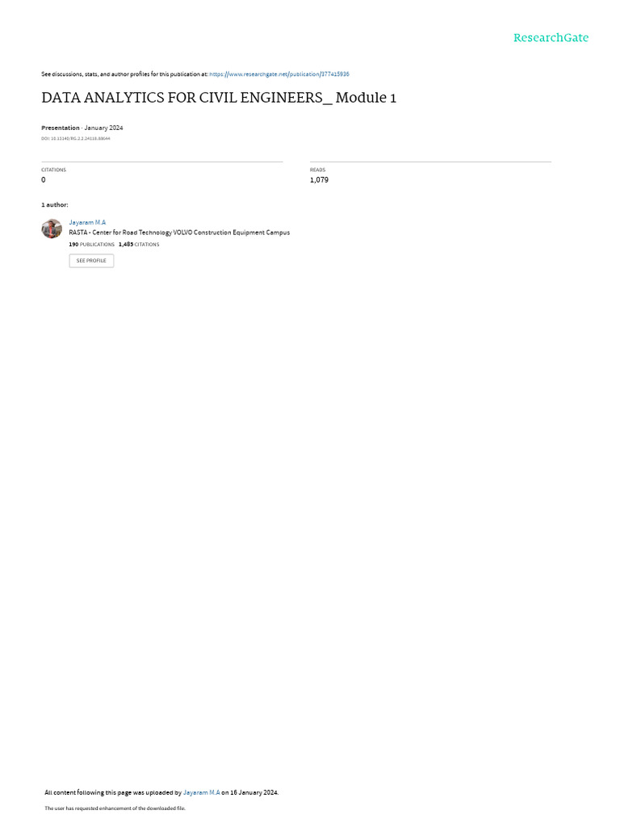Click the Presentation type label
Image resolution: width=620 pixels, height=827 pixels.
pyautogui.click(x=60, y=128)
